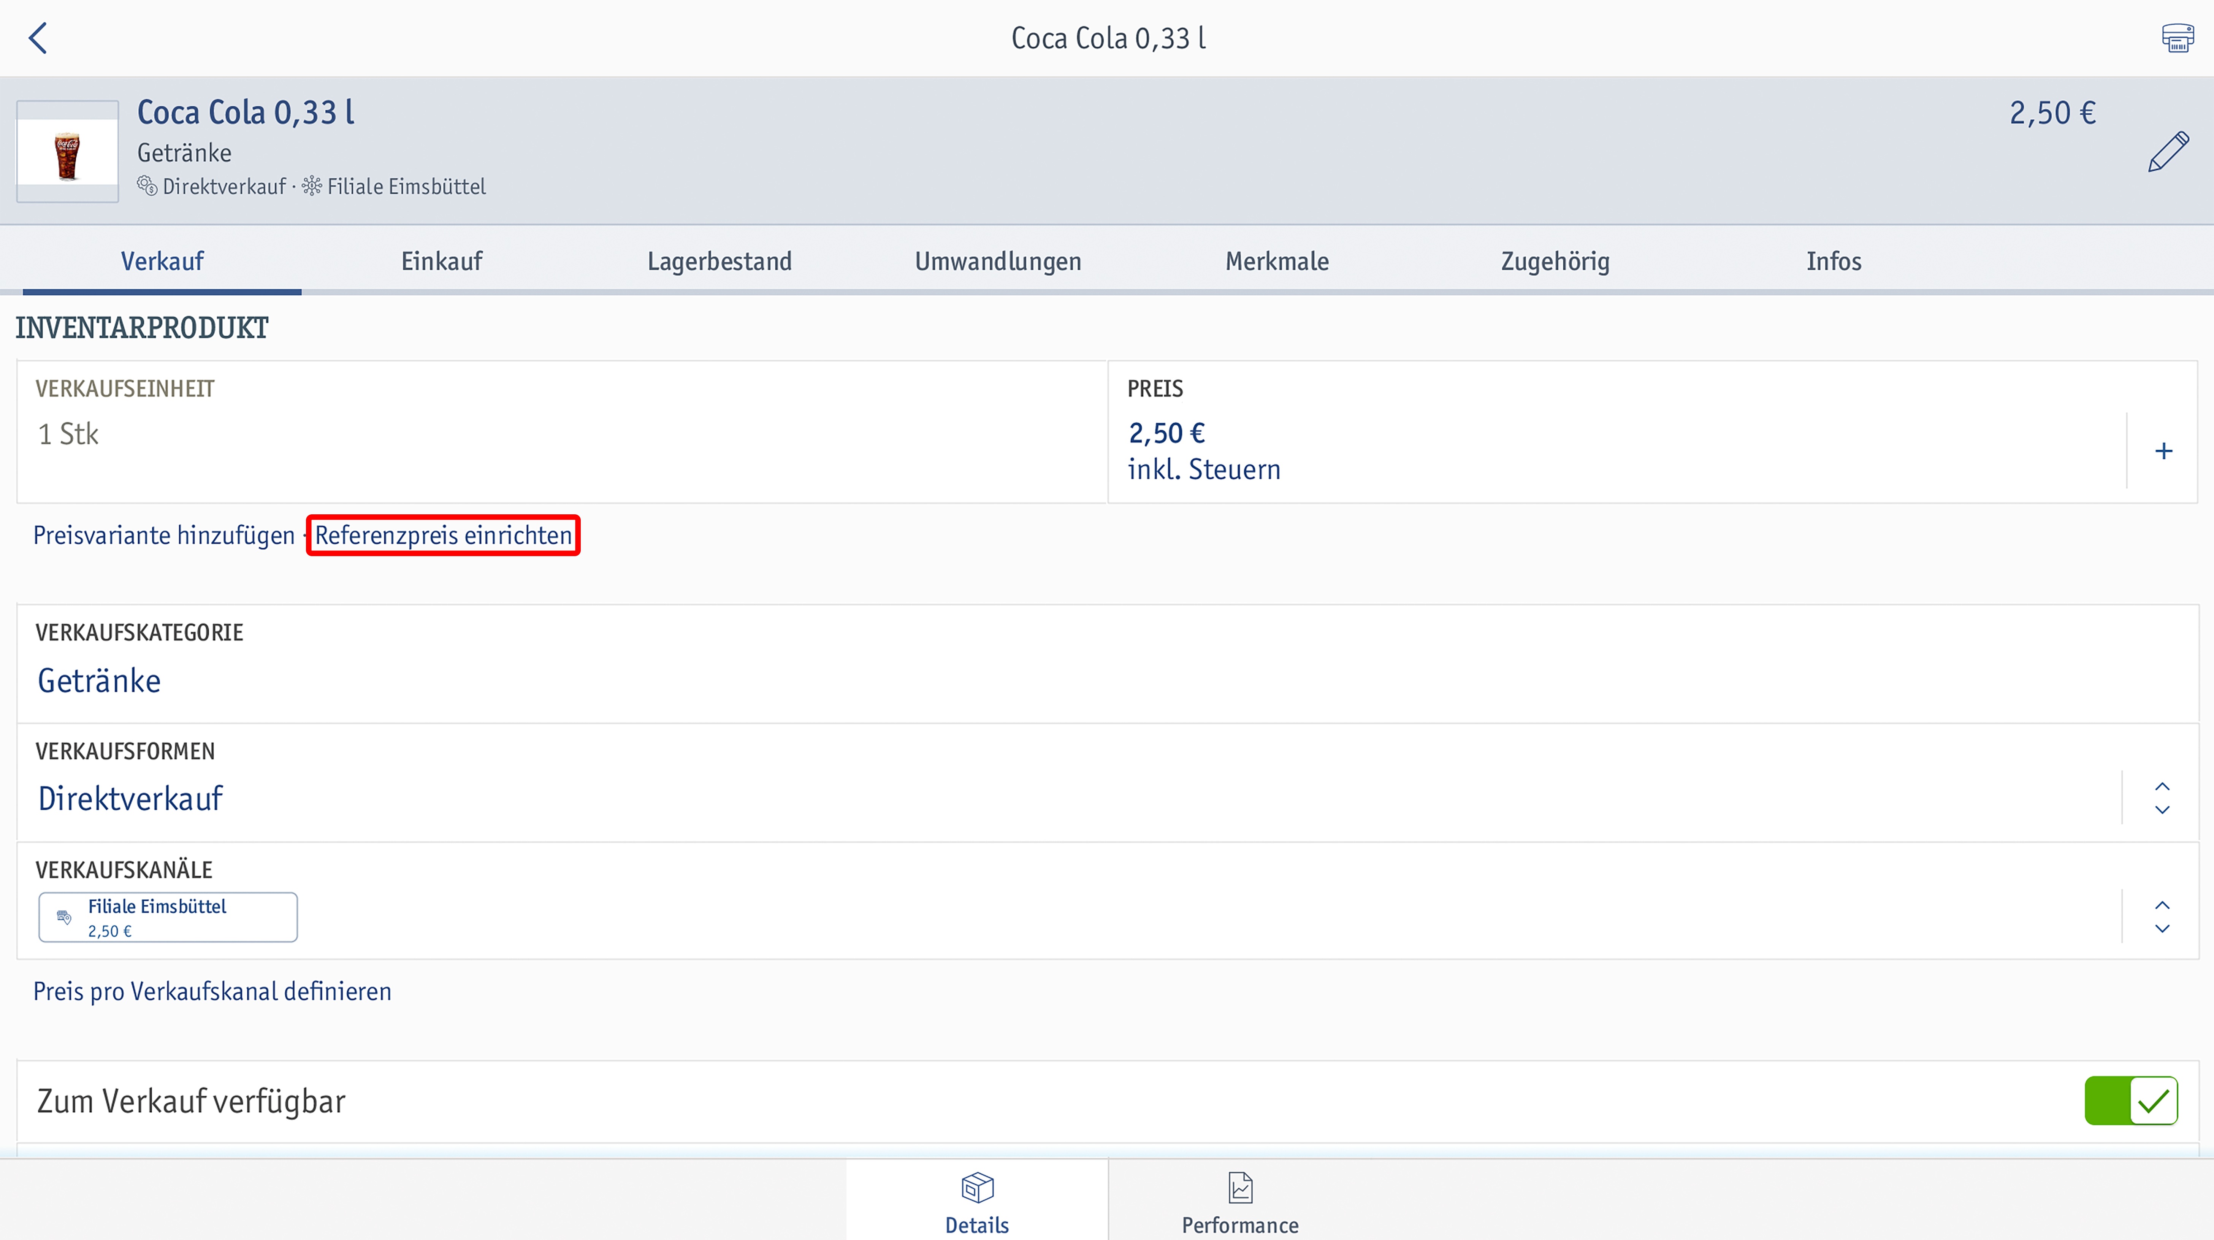The height and width of the screenshot is (1240, 2214).
Task: Select the Filiale Eimsbüttel channel chip
Action: (x=168, y=917)
